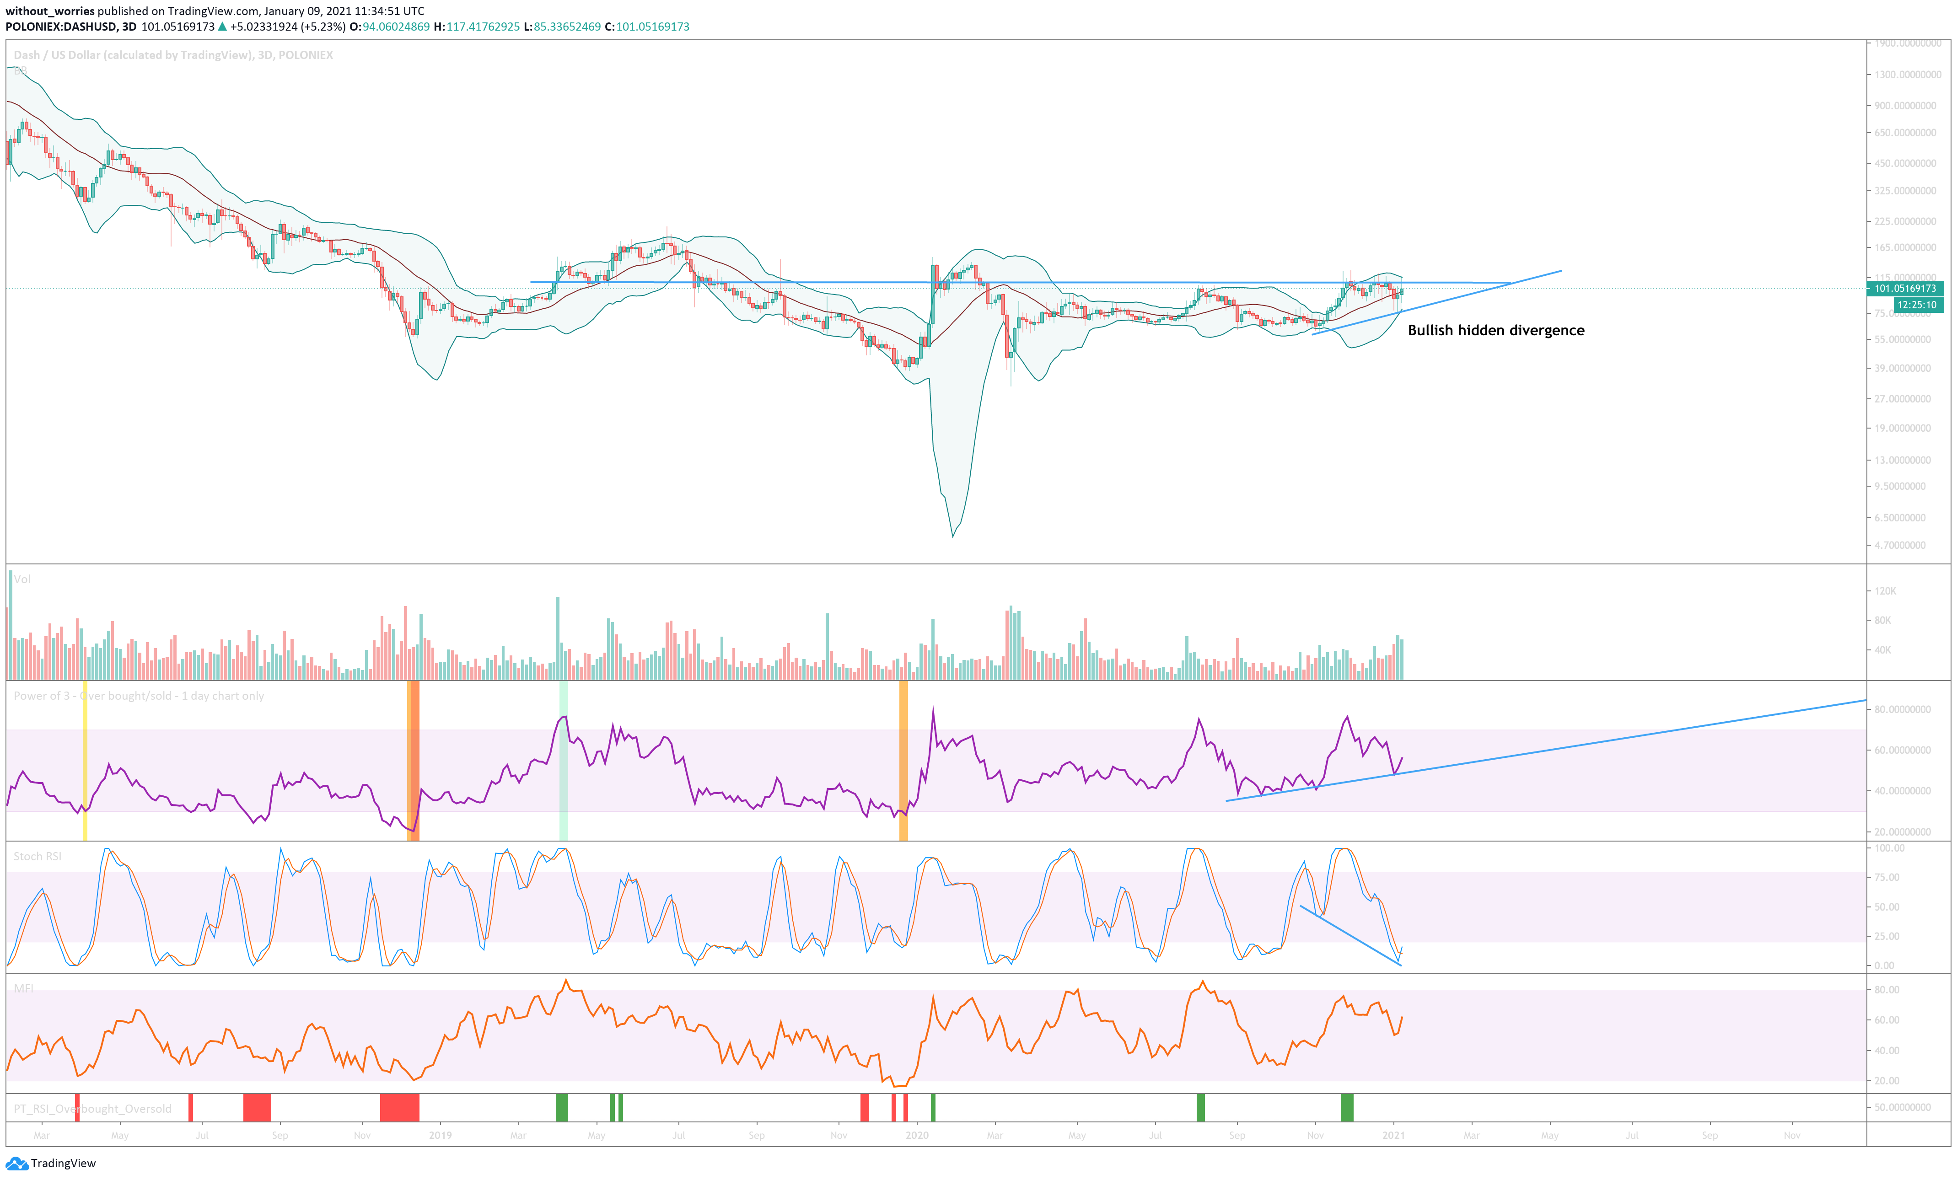Click the 120K volume axis label

[x=1886, y=591]
